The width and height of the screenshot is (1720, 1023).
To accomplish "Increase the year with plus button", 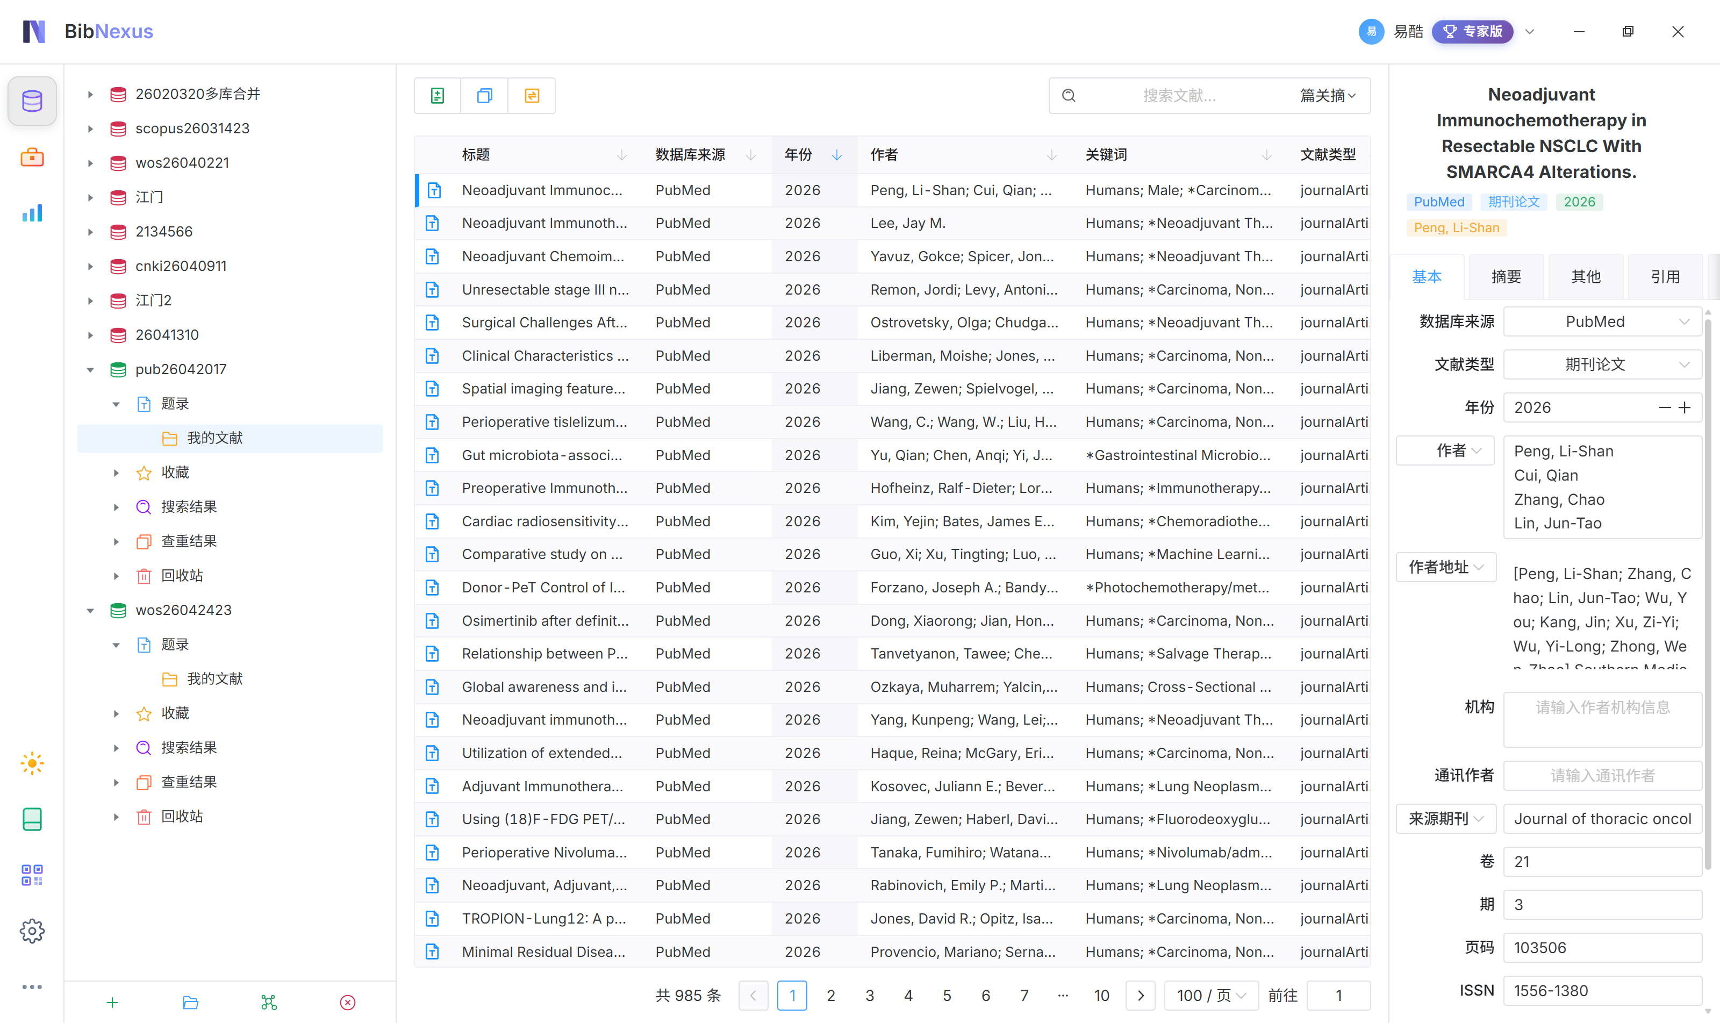I will pos(1685,408).
